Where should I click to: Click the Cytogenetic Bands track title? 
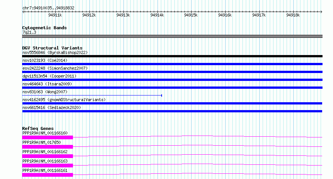pyautogui.click(x=45, y=28)
